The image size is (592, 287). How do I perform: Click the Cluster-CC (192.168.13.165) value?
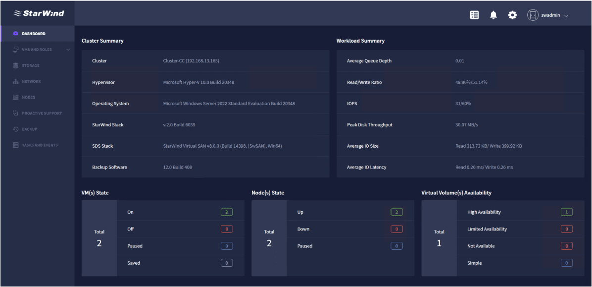(191, 61)
